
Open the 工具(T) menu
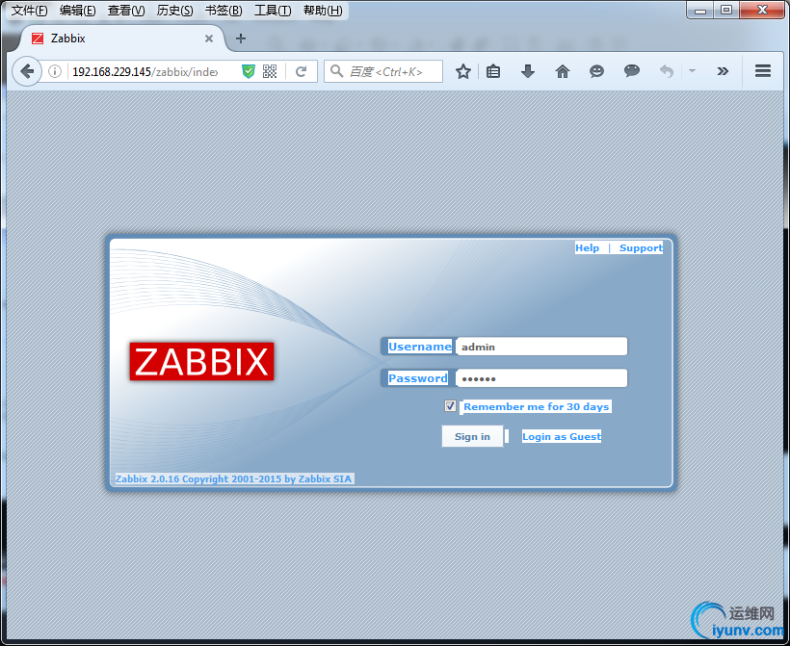point(273,11)
